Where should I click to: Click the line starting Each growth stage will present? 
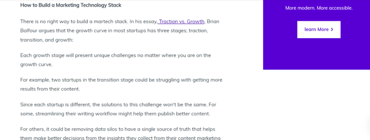tap(115, 55)
